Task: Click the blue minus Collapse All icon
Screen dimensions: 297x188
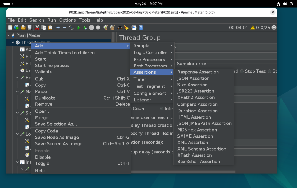Action: pyautogui.click(x=64, y=28)
